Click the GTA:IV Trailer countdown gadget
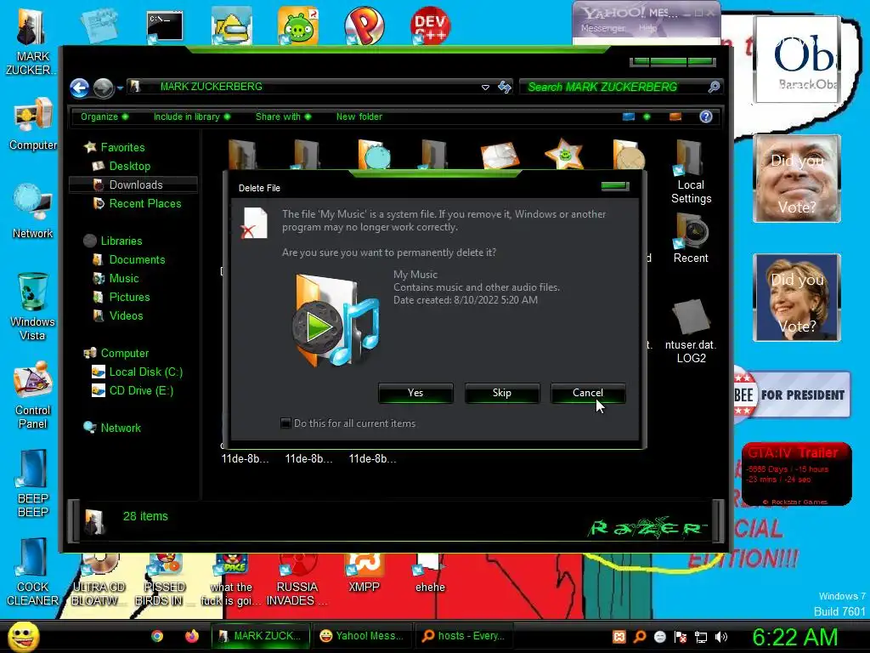Viewport: 870px width, 653px height. (797, 474)
